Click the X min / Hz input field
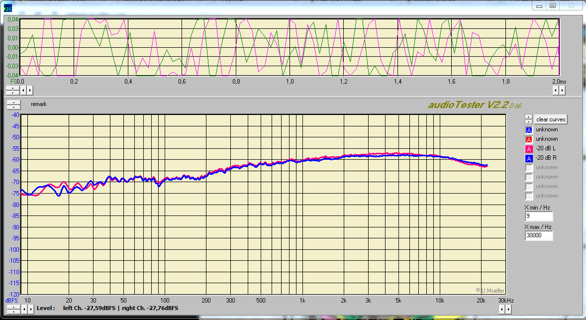Viewport: 586px width, 320px height. 539,216
